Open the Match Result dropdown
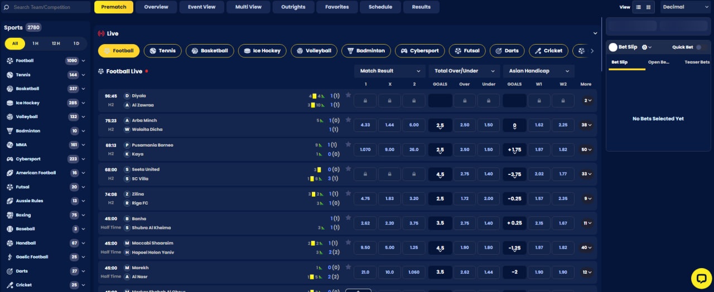This screenshot has width=714, height=292. click(x=389, y=71)
